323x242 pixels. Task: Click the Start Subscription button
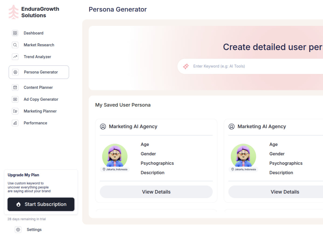tap(41, 204)
